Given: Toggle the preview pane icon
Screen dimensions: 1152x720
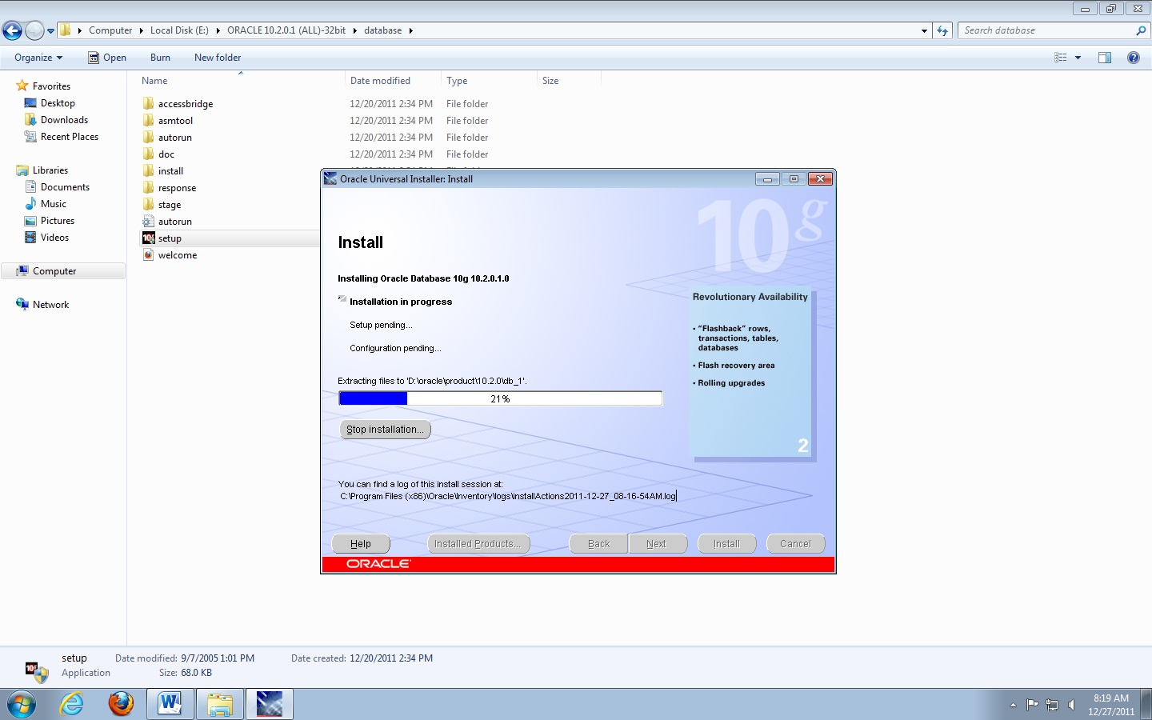Looking at the screenshot, I should tap(1105, 58).
